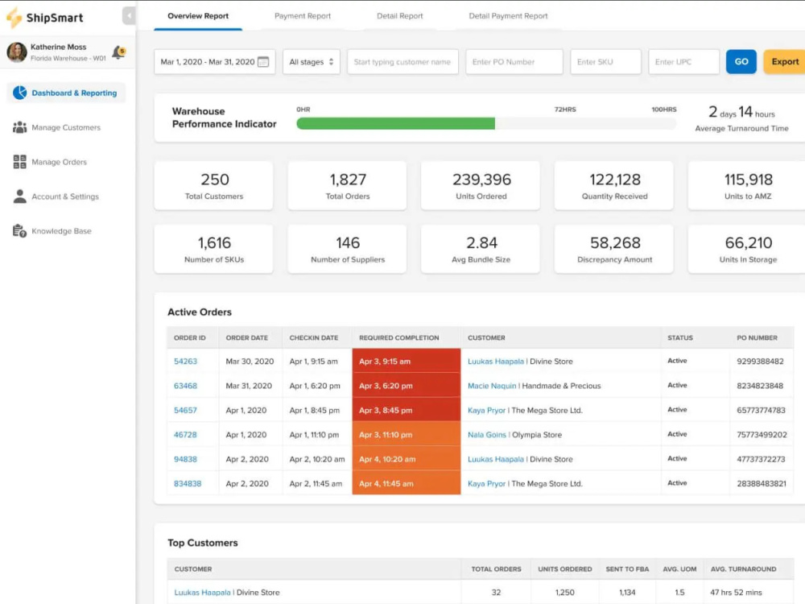805x604 pixels.
Task: Open Kaya Pryor link in order 54657 row
Action: 487,411
